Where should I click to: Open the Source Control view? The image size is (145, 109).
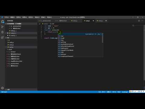tap(2, 27)
